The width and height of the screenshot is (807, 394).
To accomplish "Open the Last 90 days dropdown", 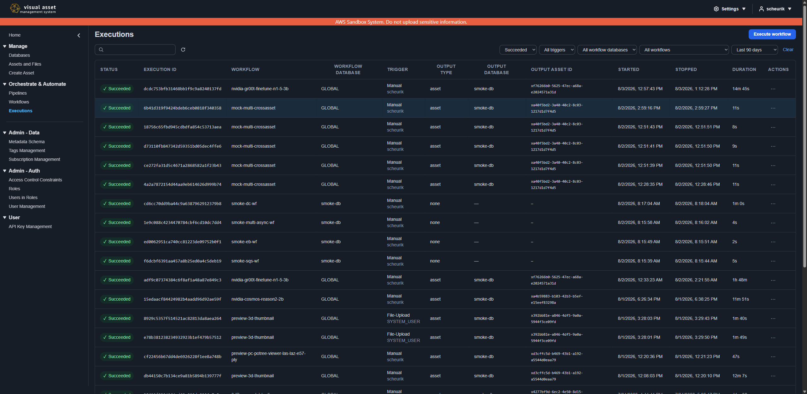I will 755,50.
